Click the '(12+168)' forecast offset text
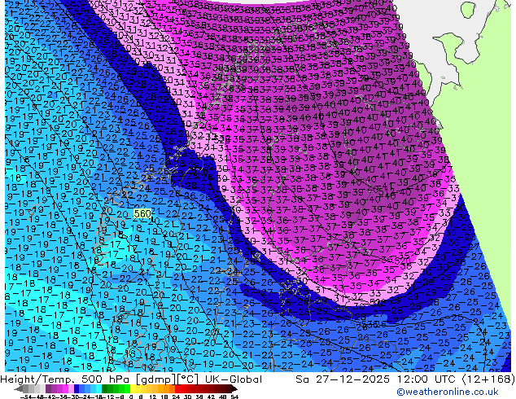 (488, 379)
